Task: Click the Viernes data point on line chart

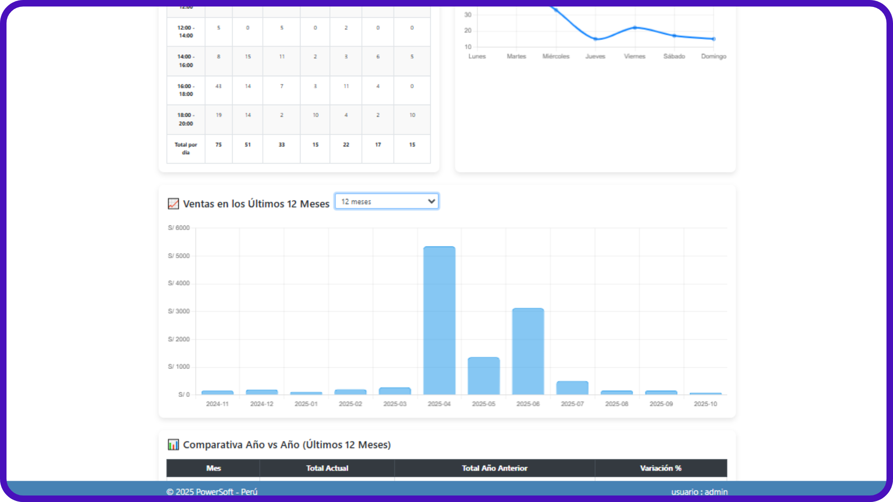Action: [635, 28]
